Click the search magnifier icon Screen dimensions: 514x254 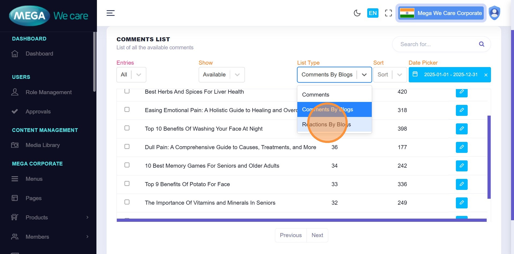(x=481, y=44)
